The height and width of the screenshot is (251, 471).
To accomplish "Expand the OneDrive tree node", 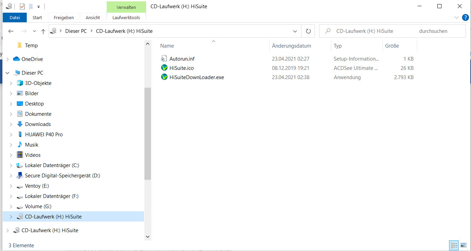I will (8, 59).
